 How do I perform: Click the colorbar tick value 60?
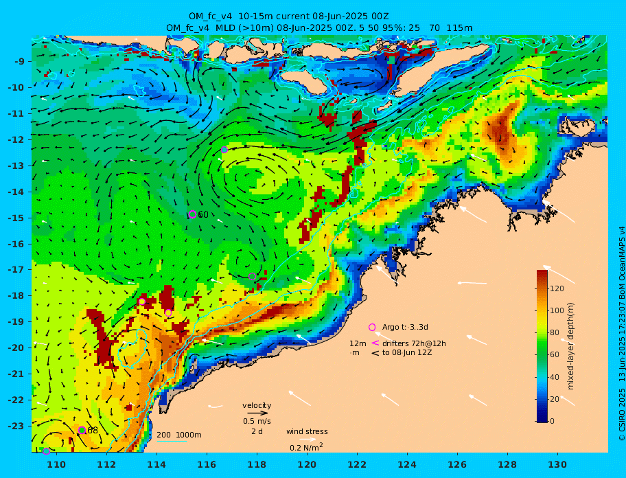[x=555, y=354]
